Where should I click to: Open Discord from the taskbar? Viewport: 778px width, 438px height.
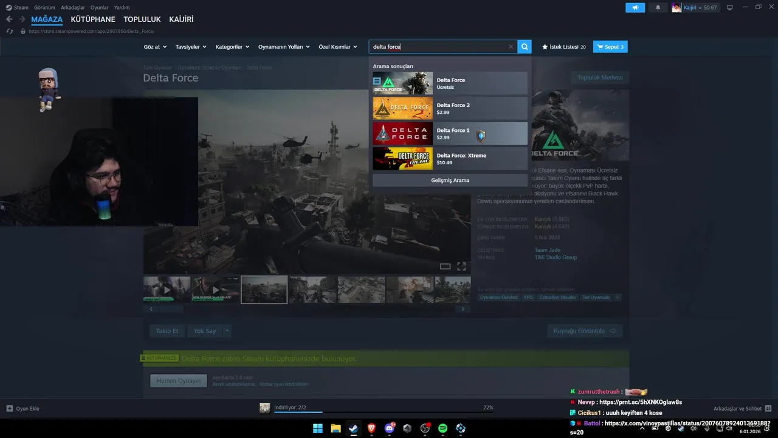point(390,428)
